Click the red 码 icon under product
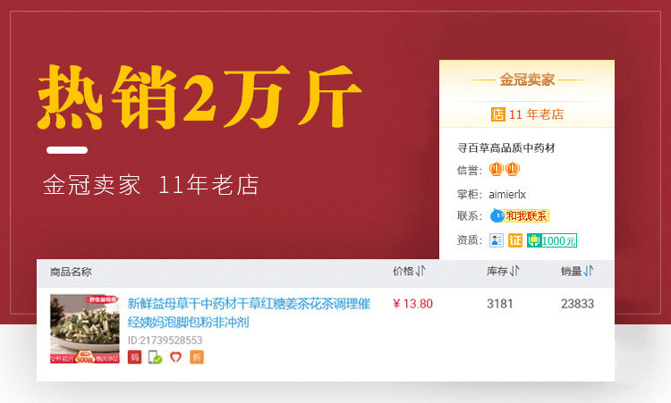 (134, 357)
